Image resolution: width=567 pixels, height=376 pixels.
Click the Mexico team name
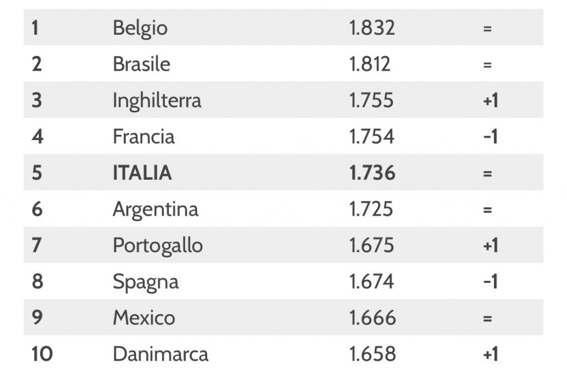(x=143, y=318)
